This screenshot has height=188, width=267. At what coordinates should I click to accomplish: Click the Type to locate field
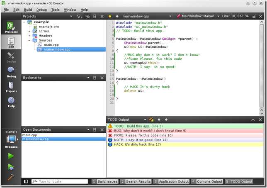[60, 181]
